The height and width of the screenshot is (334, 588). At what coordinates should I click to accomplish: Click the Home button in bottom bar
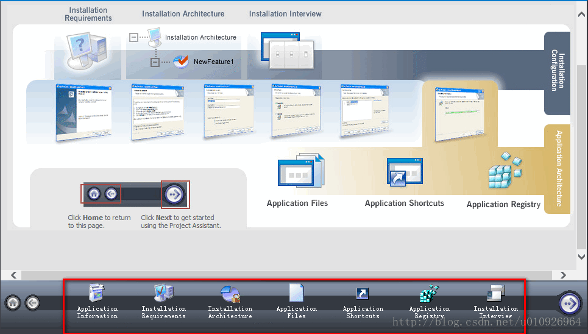(x=13, y=302)
